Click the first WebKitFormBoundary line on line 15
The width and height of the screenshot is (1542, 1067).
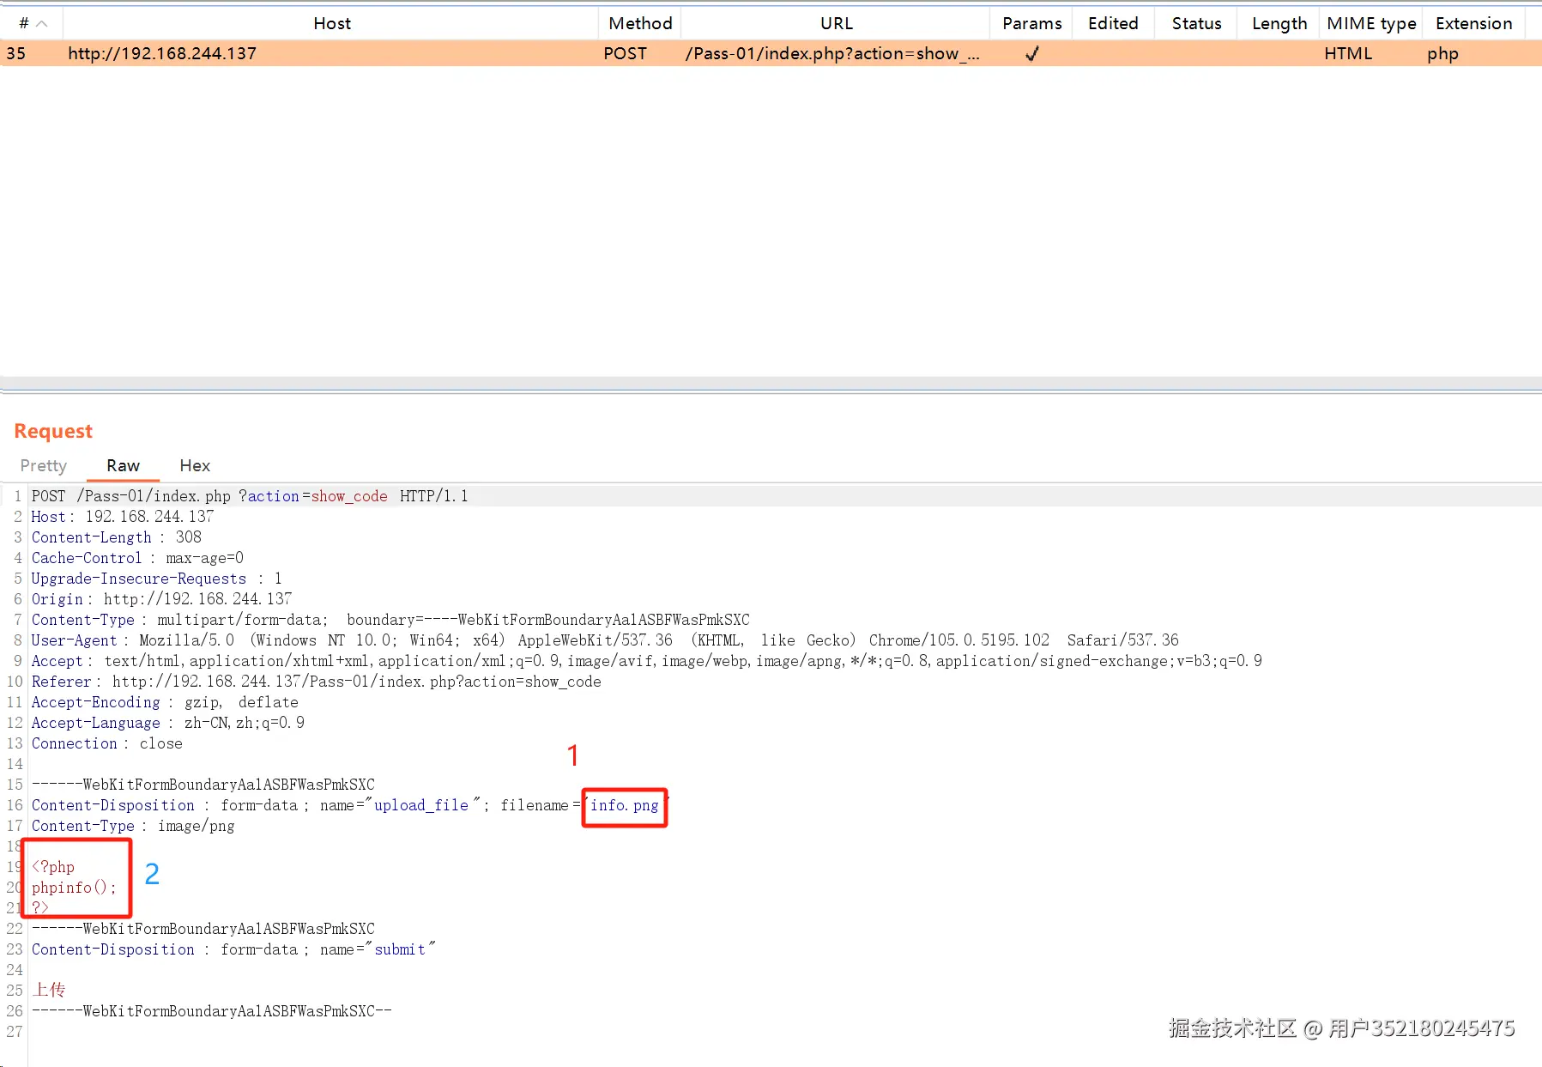pos(203,785)
